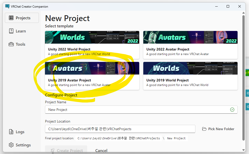
Task: Click the Settings gear icon
Action: [11, 145]
